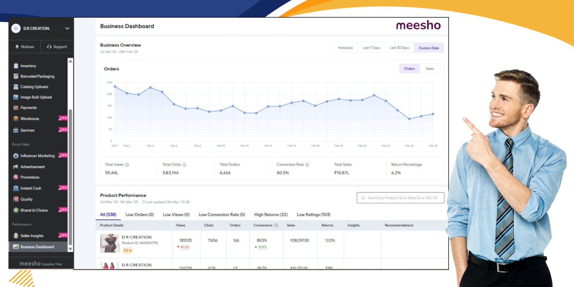Click the Total Views info icon

pyautogui.click(x=127, y=165)
